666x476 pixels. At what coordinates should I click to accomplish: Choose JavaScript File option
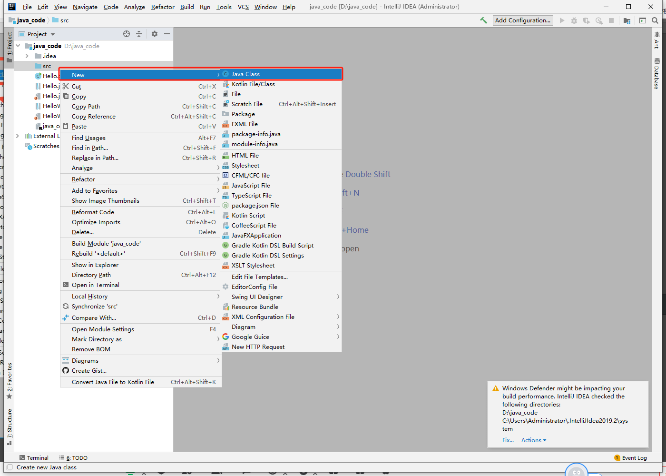click(281, 186)
